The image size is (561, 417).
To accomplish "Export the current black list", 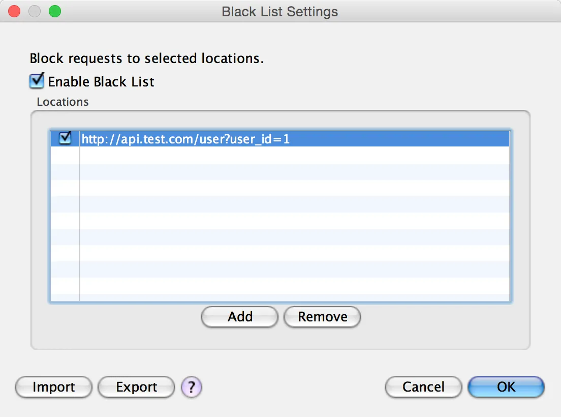I will (x=136, y=387).
